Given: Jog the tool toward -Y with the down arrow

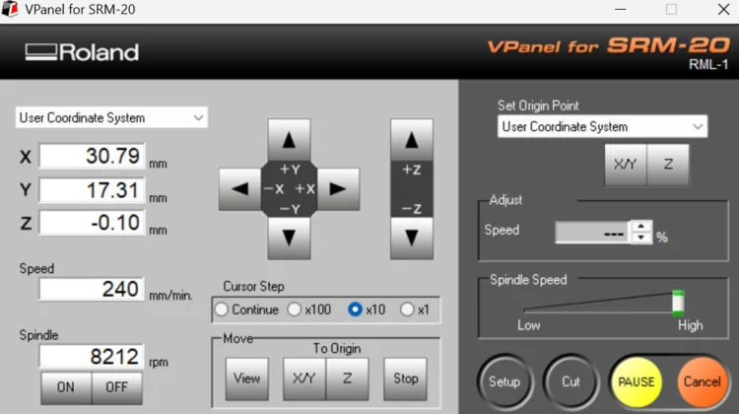Looking at the screenshot, I should 289,238.
